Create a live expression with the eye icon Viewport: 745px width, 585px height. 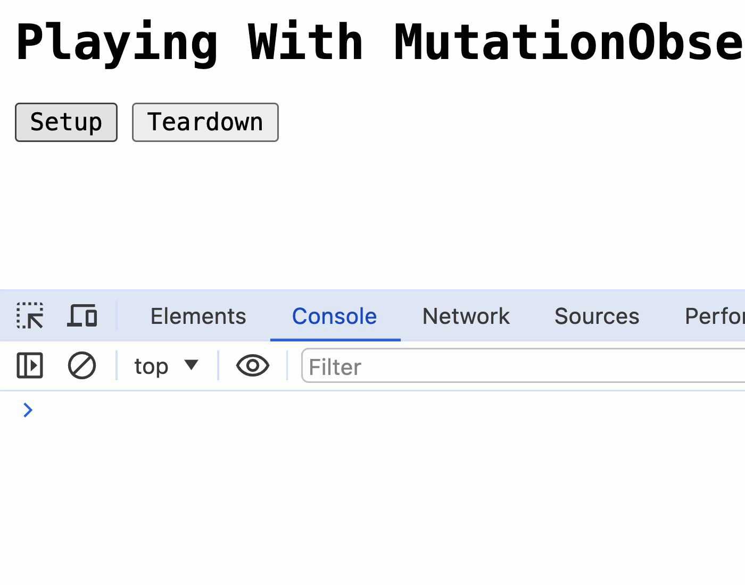(252, 366)
